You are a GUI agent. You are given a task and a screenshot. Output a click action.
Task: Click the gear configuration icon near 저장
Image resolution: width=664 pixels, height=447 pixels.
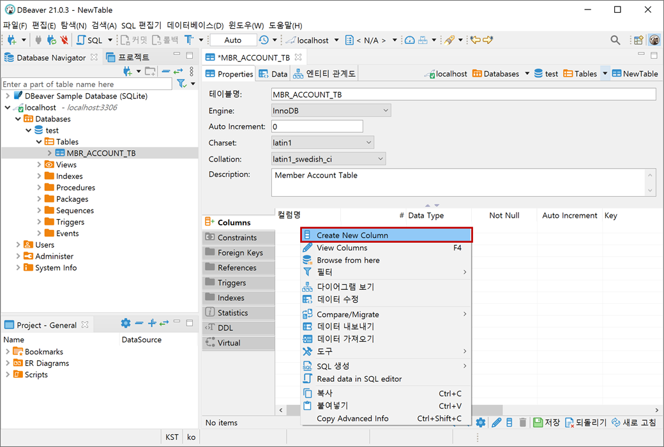click(x=481, y=422)
